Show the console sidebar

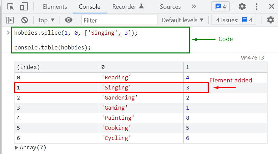click(10, 20)
